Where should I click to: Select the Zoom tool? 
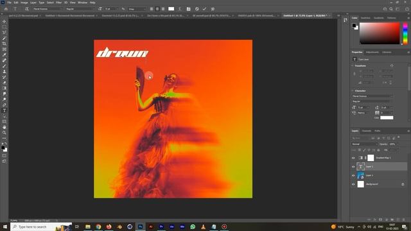point(4,133)
